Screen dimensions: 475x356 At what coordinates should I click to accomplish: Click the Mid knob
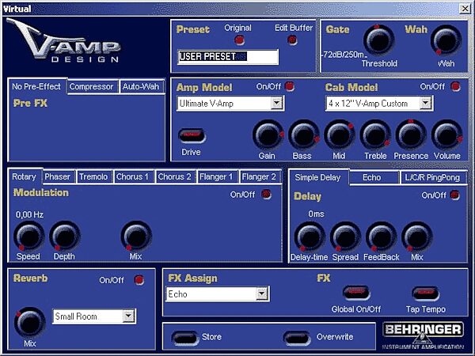[340, 135]
